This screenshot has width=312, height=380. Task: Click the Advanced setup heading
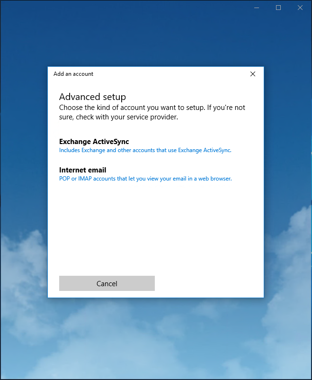pyautogui.click(x=92, y=97)
